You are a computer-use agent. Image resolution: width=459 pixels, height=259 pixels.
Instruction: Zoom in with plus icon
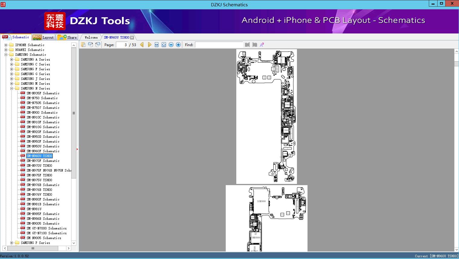(178, 45)
